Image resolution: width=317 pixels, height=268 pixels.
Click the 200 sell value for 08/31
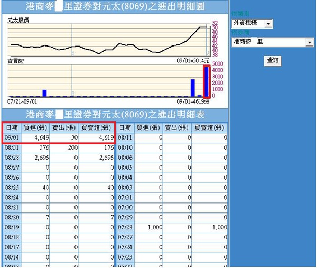73,147
